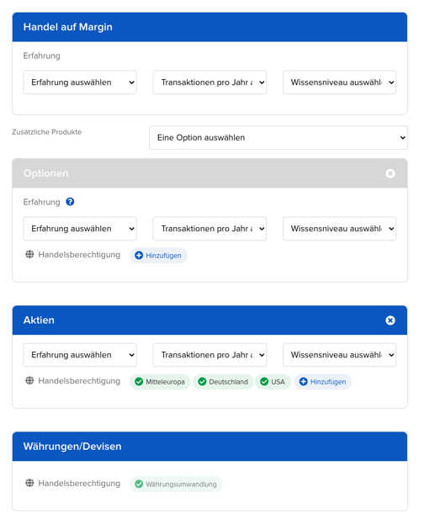Click globe icon in Währungen/Devisen section

(29, 483)
